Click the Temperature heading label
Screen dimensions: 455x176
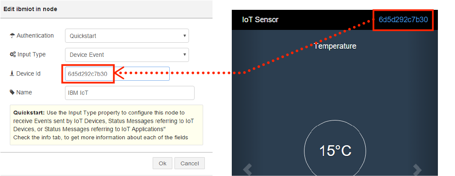(x=335, y=46)
